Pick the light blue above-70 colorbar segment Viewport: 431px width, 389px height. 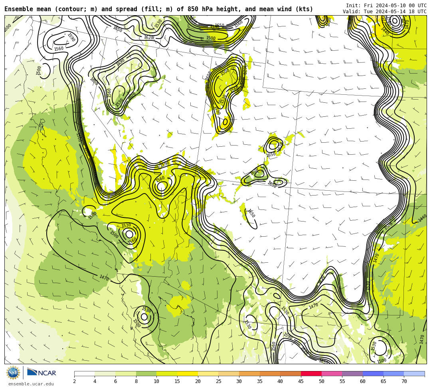tap(414, 373)
